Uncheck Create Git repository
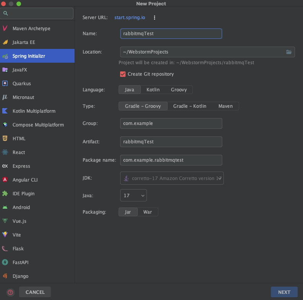 pos(123,74)
